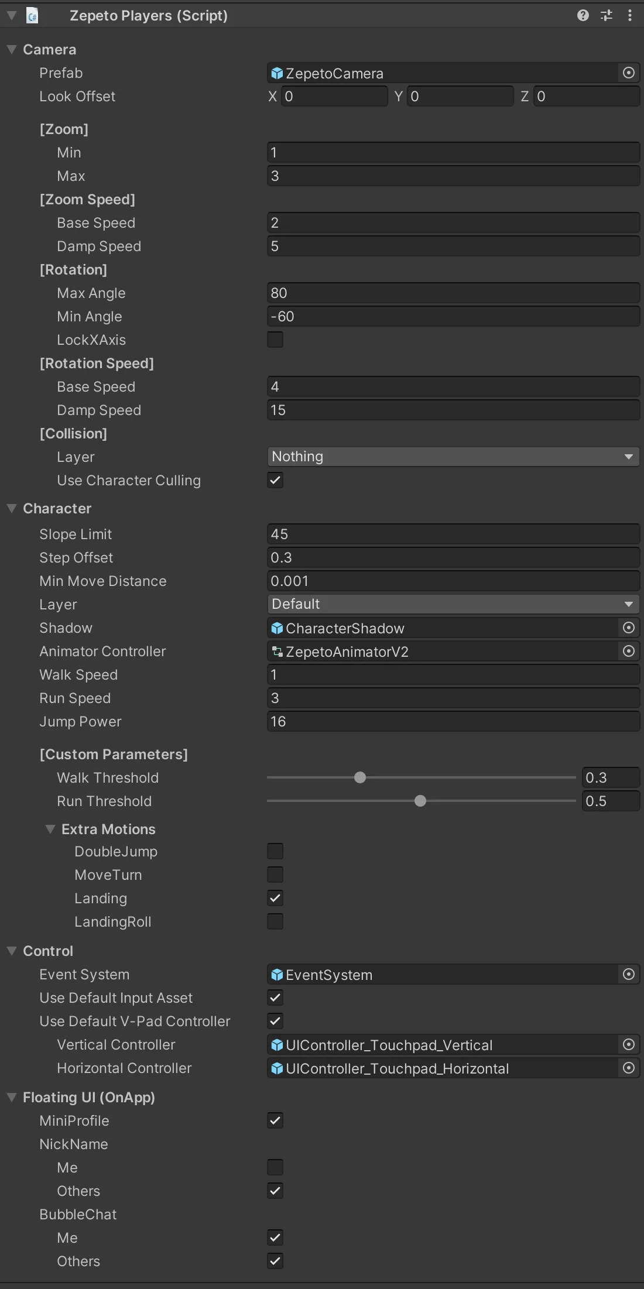
Task: Disable the Landing extra motion
Action: [x=275, y=898]
